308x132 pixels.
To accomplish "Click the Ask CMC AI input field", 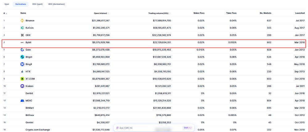I will [148, 128].
